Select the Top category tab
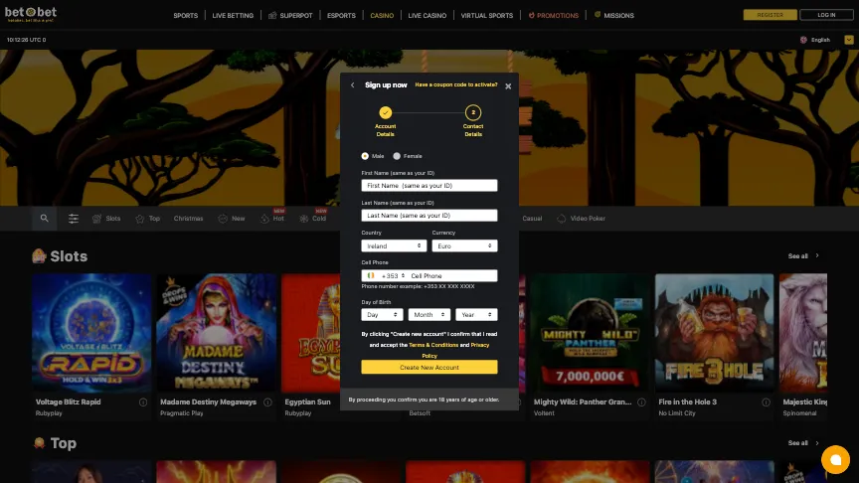Screen dimensions: 859x483 coord(147,219)
